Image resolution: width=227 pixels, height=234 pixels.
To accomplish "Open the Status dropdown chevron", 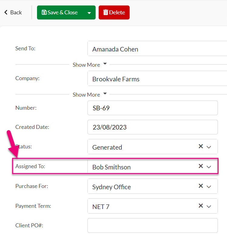I will 209,147.
